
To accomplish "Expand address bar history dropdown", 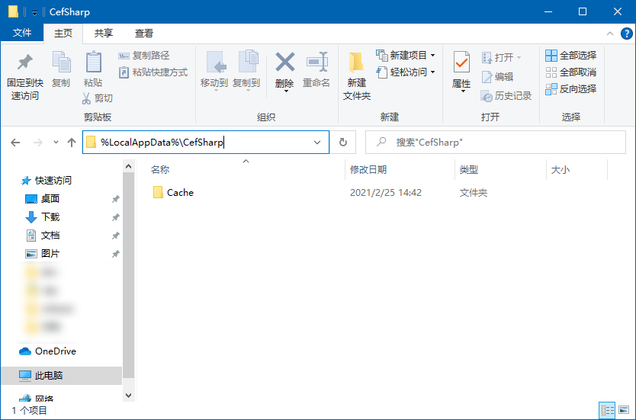I will pos(317,143).
